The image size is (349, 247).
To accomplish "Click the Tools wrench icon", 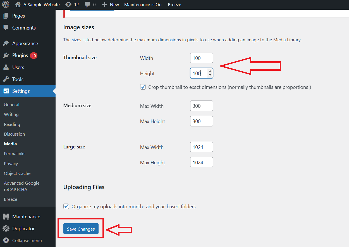I will click(x=6, y=79).
